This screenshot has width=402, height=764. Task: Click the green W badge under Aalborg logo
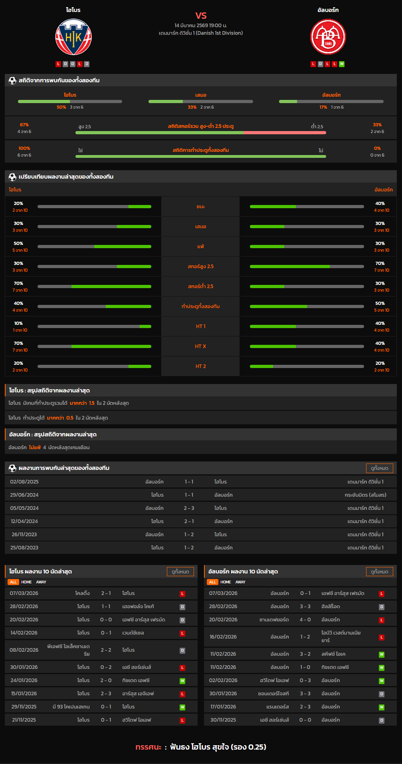click(342, 64)
